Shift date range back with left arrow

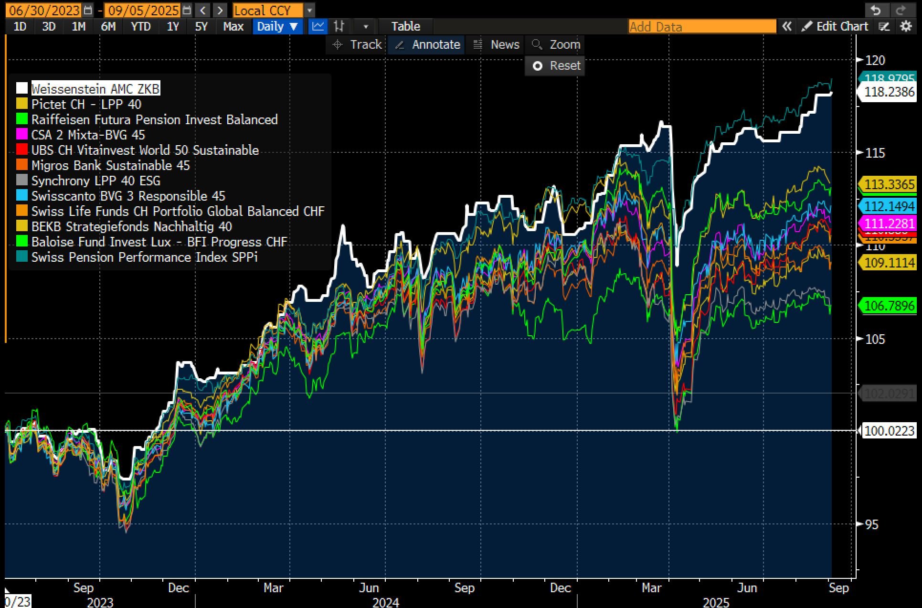point(203,10)
